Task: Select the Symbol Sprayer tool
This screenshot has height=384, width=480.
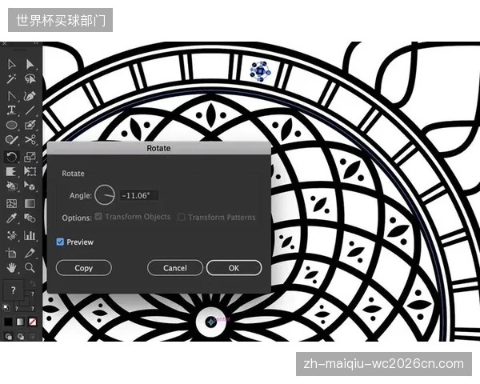Action: 11,236
